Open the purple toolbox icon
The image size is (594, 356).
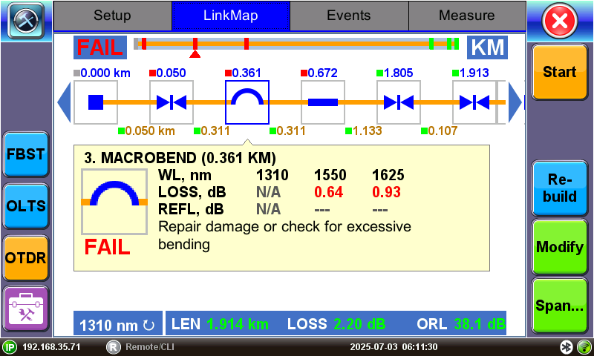point(25,309)
